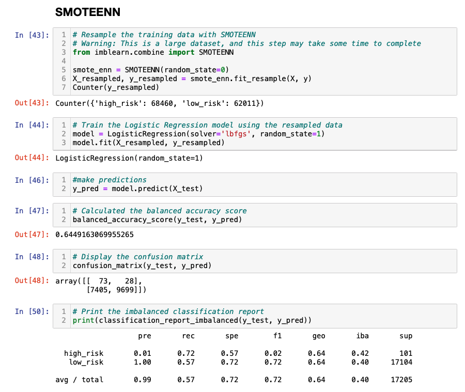Click the 'sup' column header in report

pyautogui.click(x=406, y=336)
